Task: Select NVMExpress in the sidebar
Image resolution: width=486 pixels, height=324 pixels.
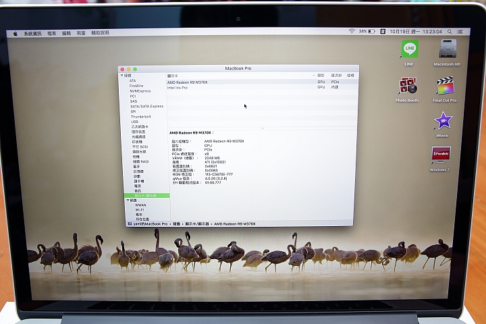Action: click(140, 91)
